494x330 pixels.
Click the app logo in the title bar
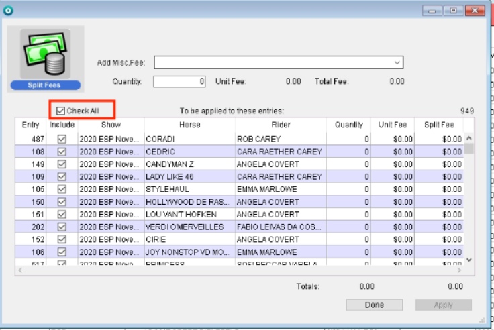click(8, 11)
